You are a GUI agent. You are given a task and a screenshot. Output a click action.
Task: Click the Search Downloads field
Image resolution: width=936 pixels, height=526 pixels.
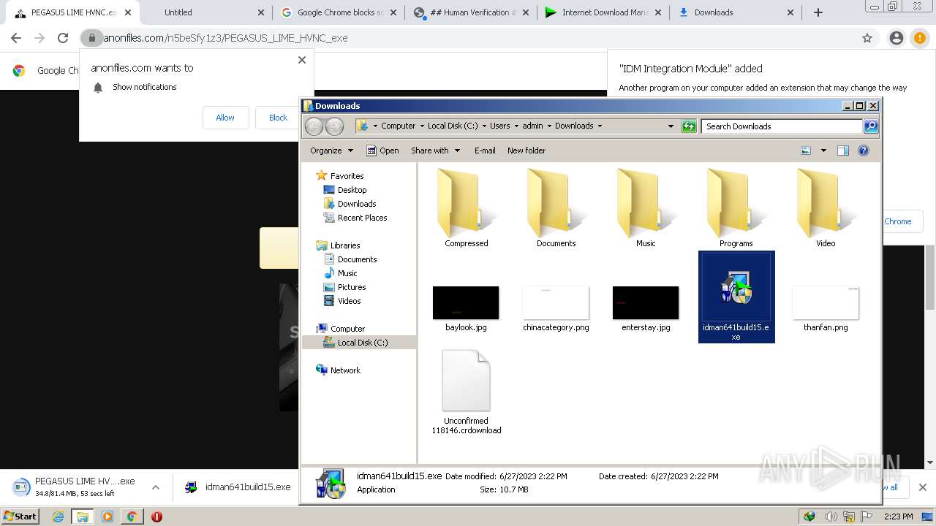(782, 126)
